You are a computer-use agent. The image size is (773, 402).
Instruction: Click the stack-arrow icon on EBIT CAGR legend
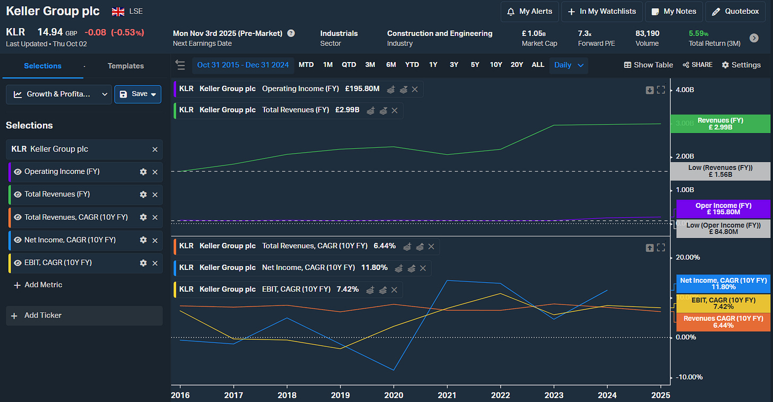383,290
